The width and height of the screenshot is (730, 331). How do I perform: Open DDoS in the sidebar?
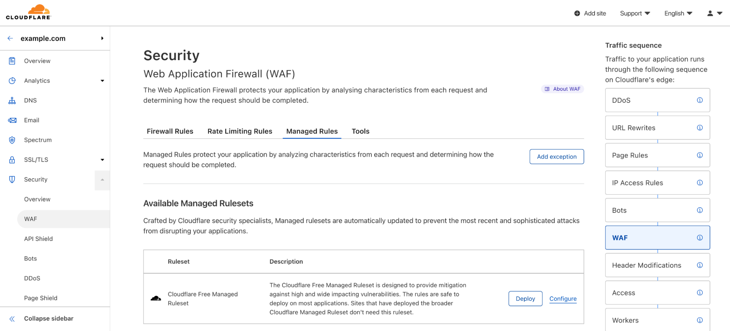point(32,278)
